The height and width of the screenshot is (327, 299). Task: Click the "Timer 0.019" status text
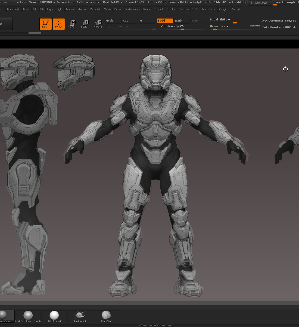click(x=178, y=2)
